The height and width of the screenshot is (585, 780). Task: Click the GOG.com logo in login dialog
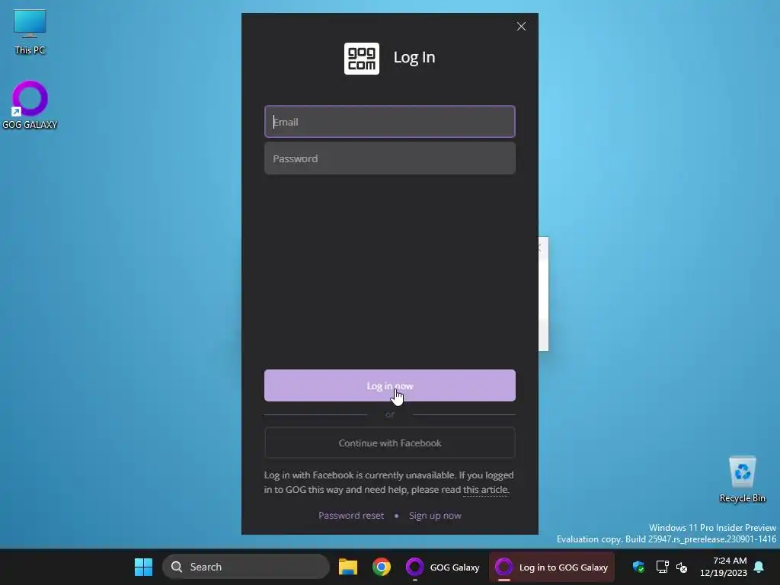coord(362,58)
